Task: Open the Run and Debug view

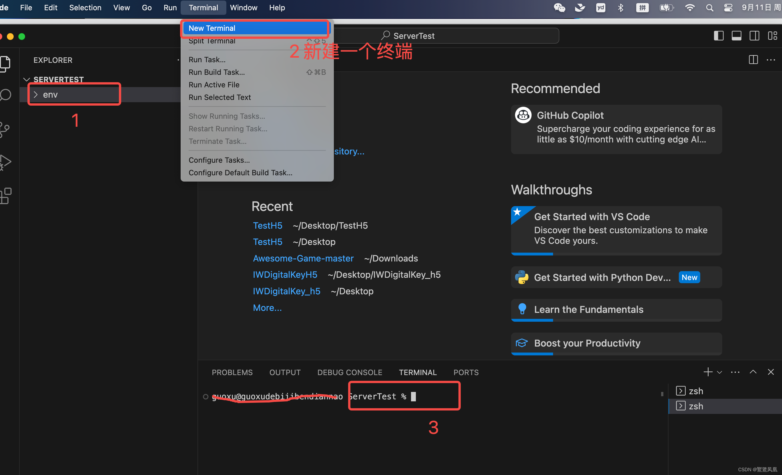Action: (5, 162)
